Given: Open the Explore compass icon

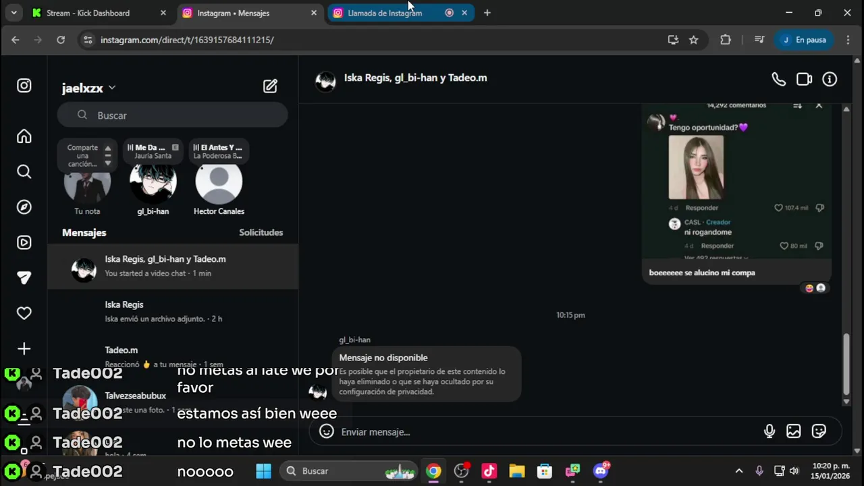Looking at the screenshot, I should point(24,207).
